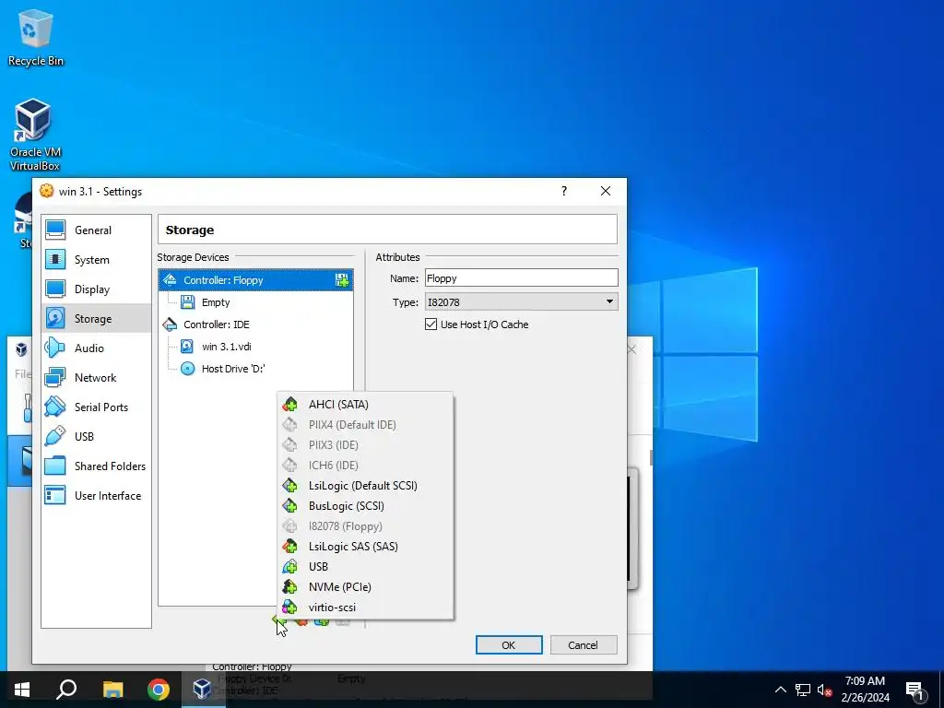Click the Cancel button
Image resolution: width=944 pixels, height=708 pixels.
pyautogui.click(x=584, y=644)
